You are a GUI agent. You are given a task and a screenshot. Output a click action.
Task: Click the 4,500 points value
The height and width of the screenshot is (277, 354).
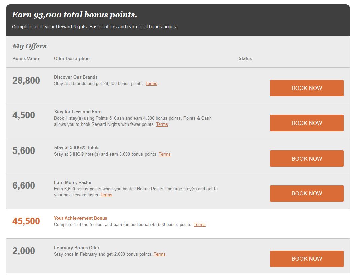(x=24, y=115)
